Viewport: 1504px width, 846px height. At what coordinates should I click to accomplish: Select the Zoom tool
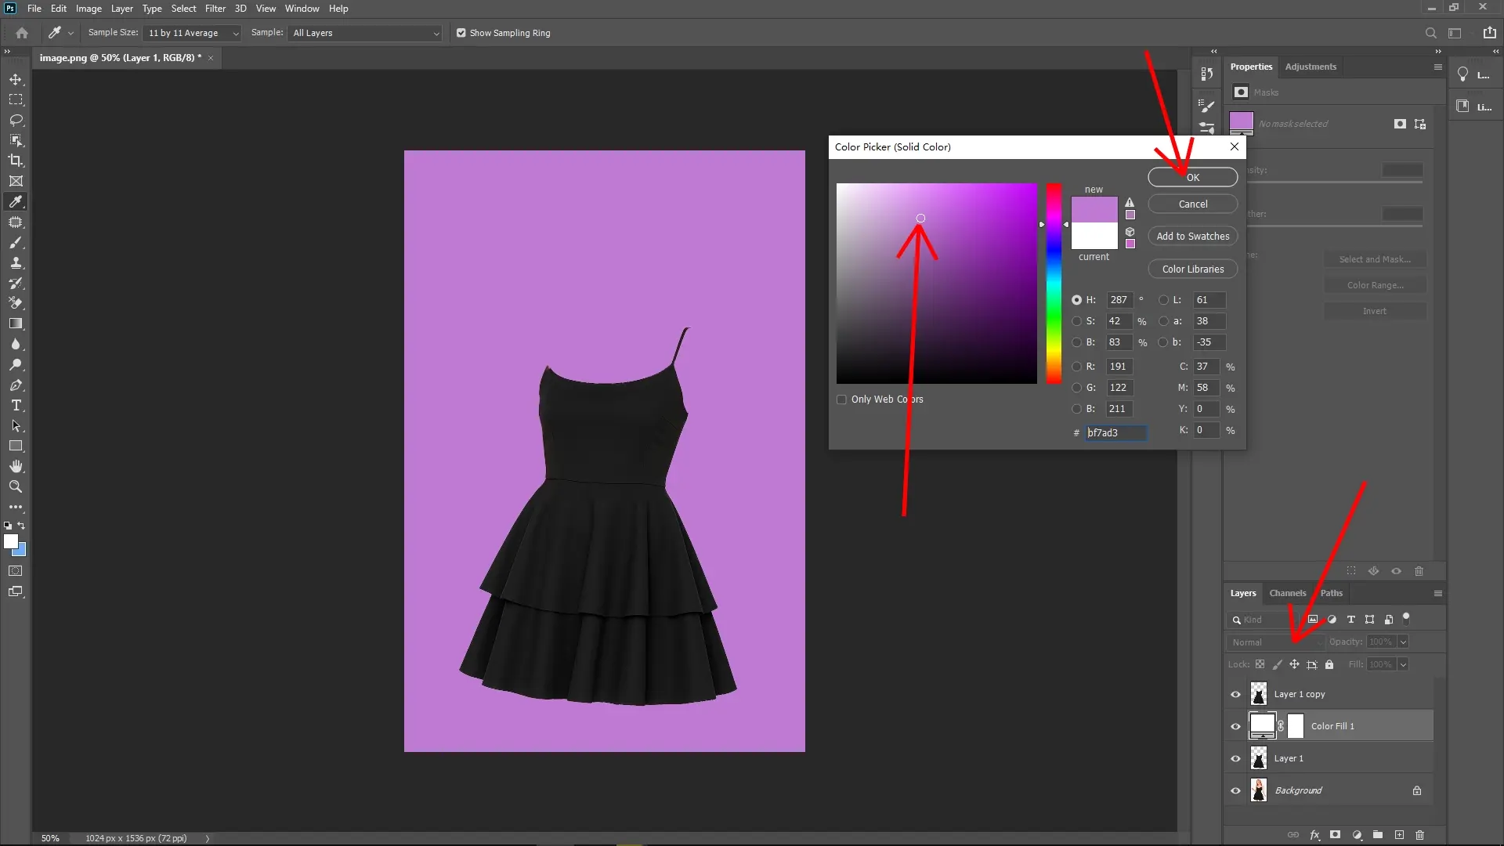16,486
